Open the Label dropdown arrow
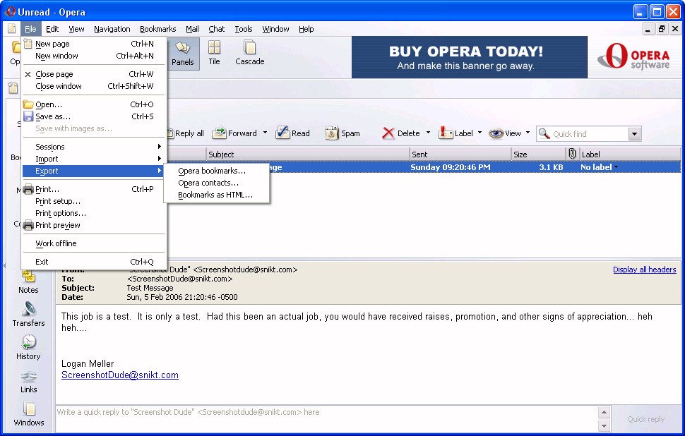 click(x=480, y=133)
